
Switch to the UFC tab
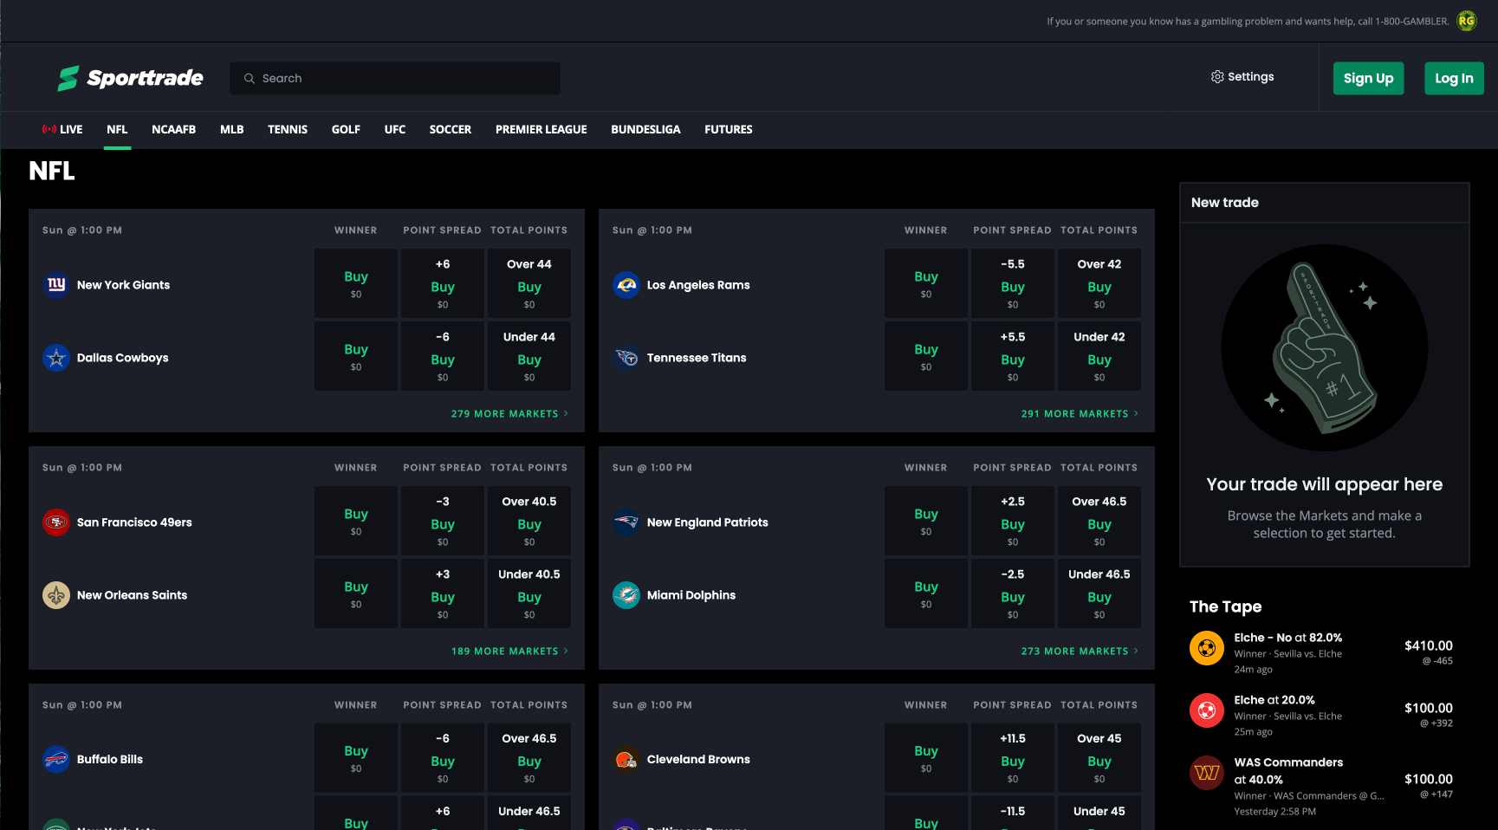(x=395, y=129)
